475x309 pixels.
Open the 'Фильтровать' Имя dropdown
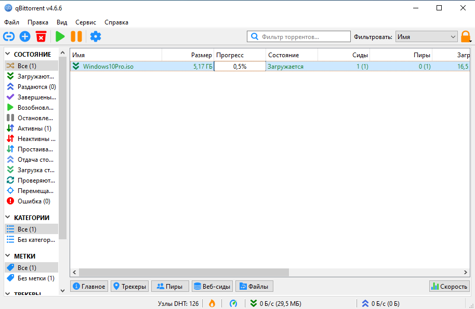coord(426,37)
